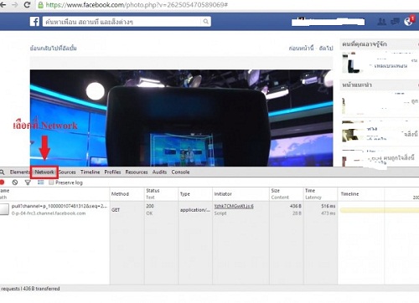Screen dimensions: 419x303
Task: Click the next photo link
Action: tap(326, 48)
